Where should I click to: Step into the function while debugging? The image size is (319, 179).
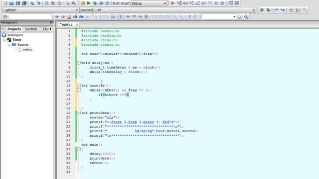[191, 3]
